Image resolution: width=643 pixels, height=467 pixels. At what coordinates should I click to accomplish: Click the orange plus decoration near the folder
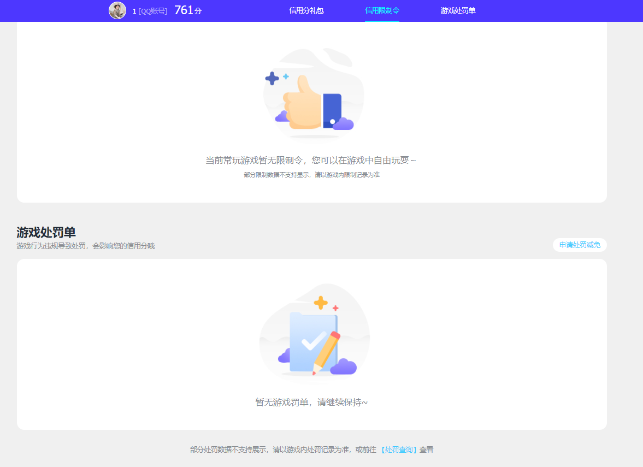(x=321, y=302)
